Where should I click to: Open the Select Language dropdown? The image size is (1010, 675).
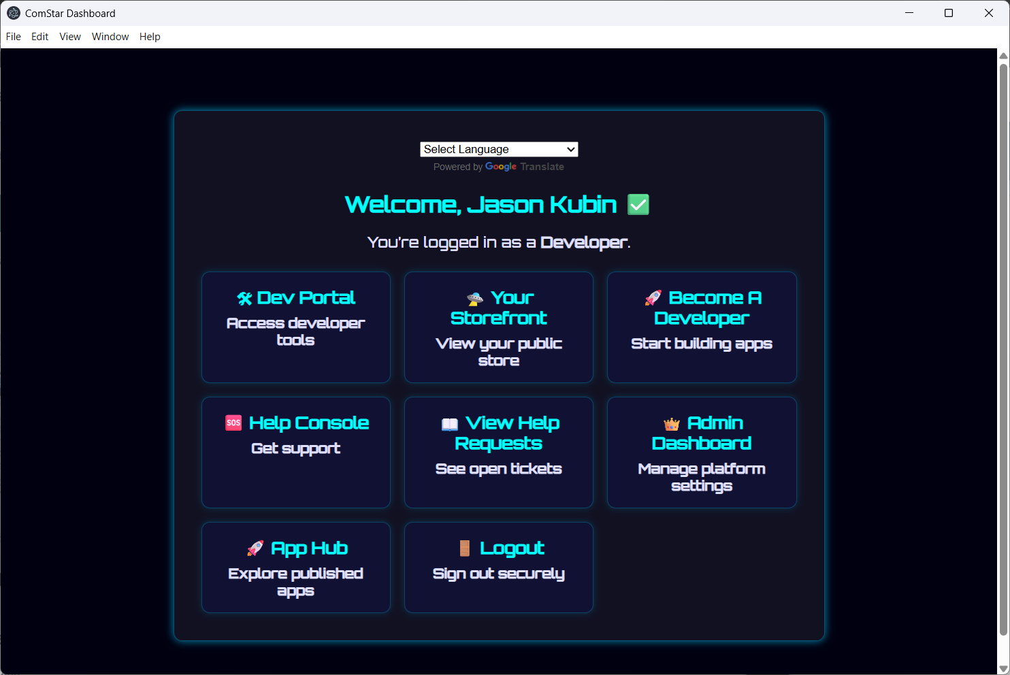pos(499,149)
